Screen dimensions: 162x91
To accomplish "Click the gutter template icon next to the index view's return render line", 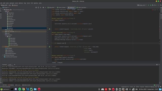I will click(50, 29).
